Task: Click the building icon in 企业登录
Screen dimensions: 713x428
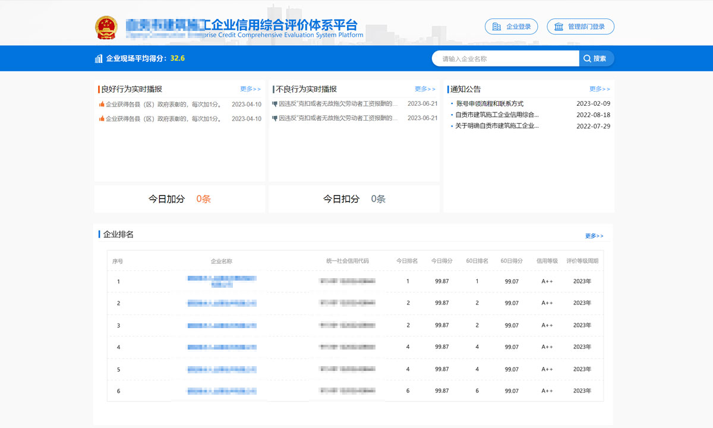Action: [497, 27]
